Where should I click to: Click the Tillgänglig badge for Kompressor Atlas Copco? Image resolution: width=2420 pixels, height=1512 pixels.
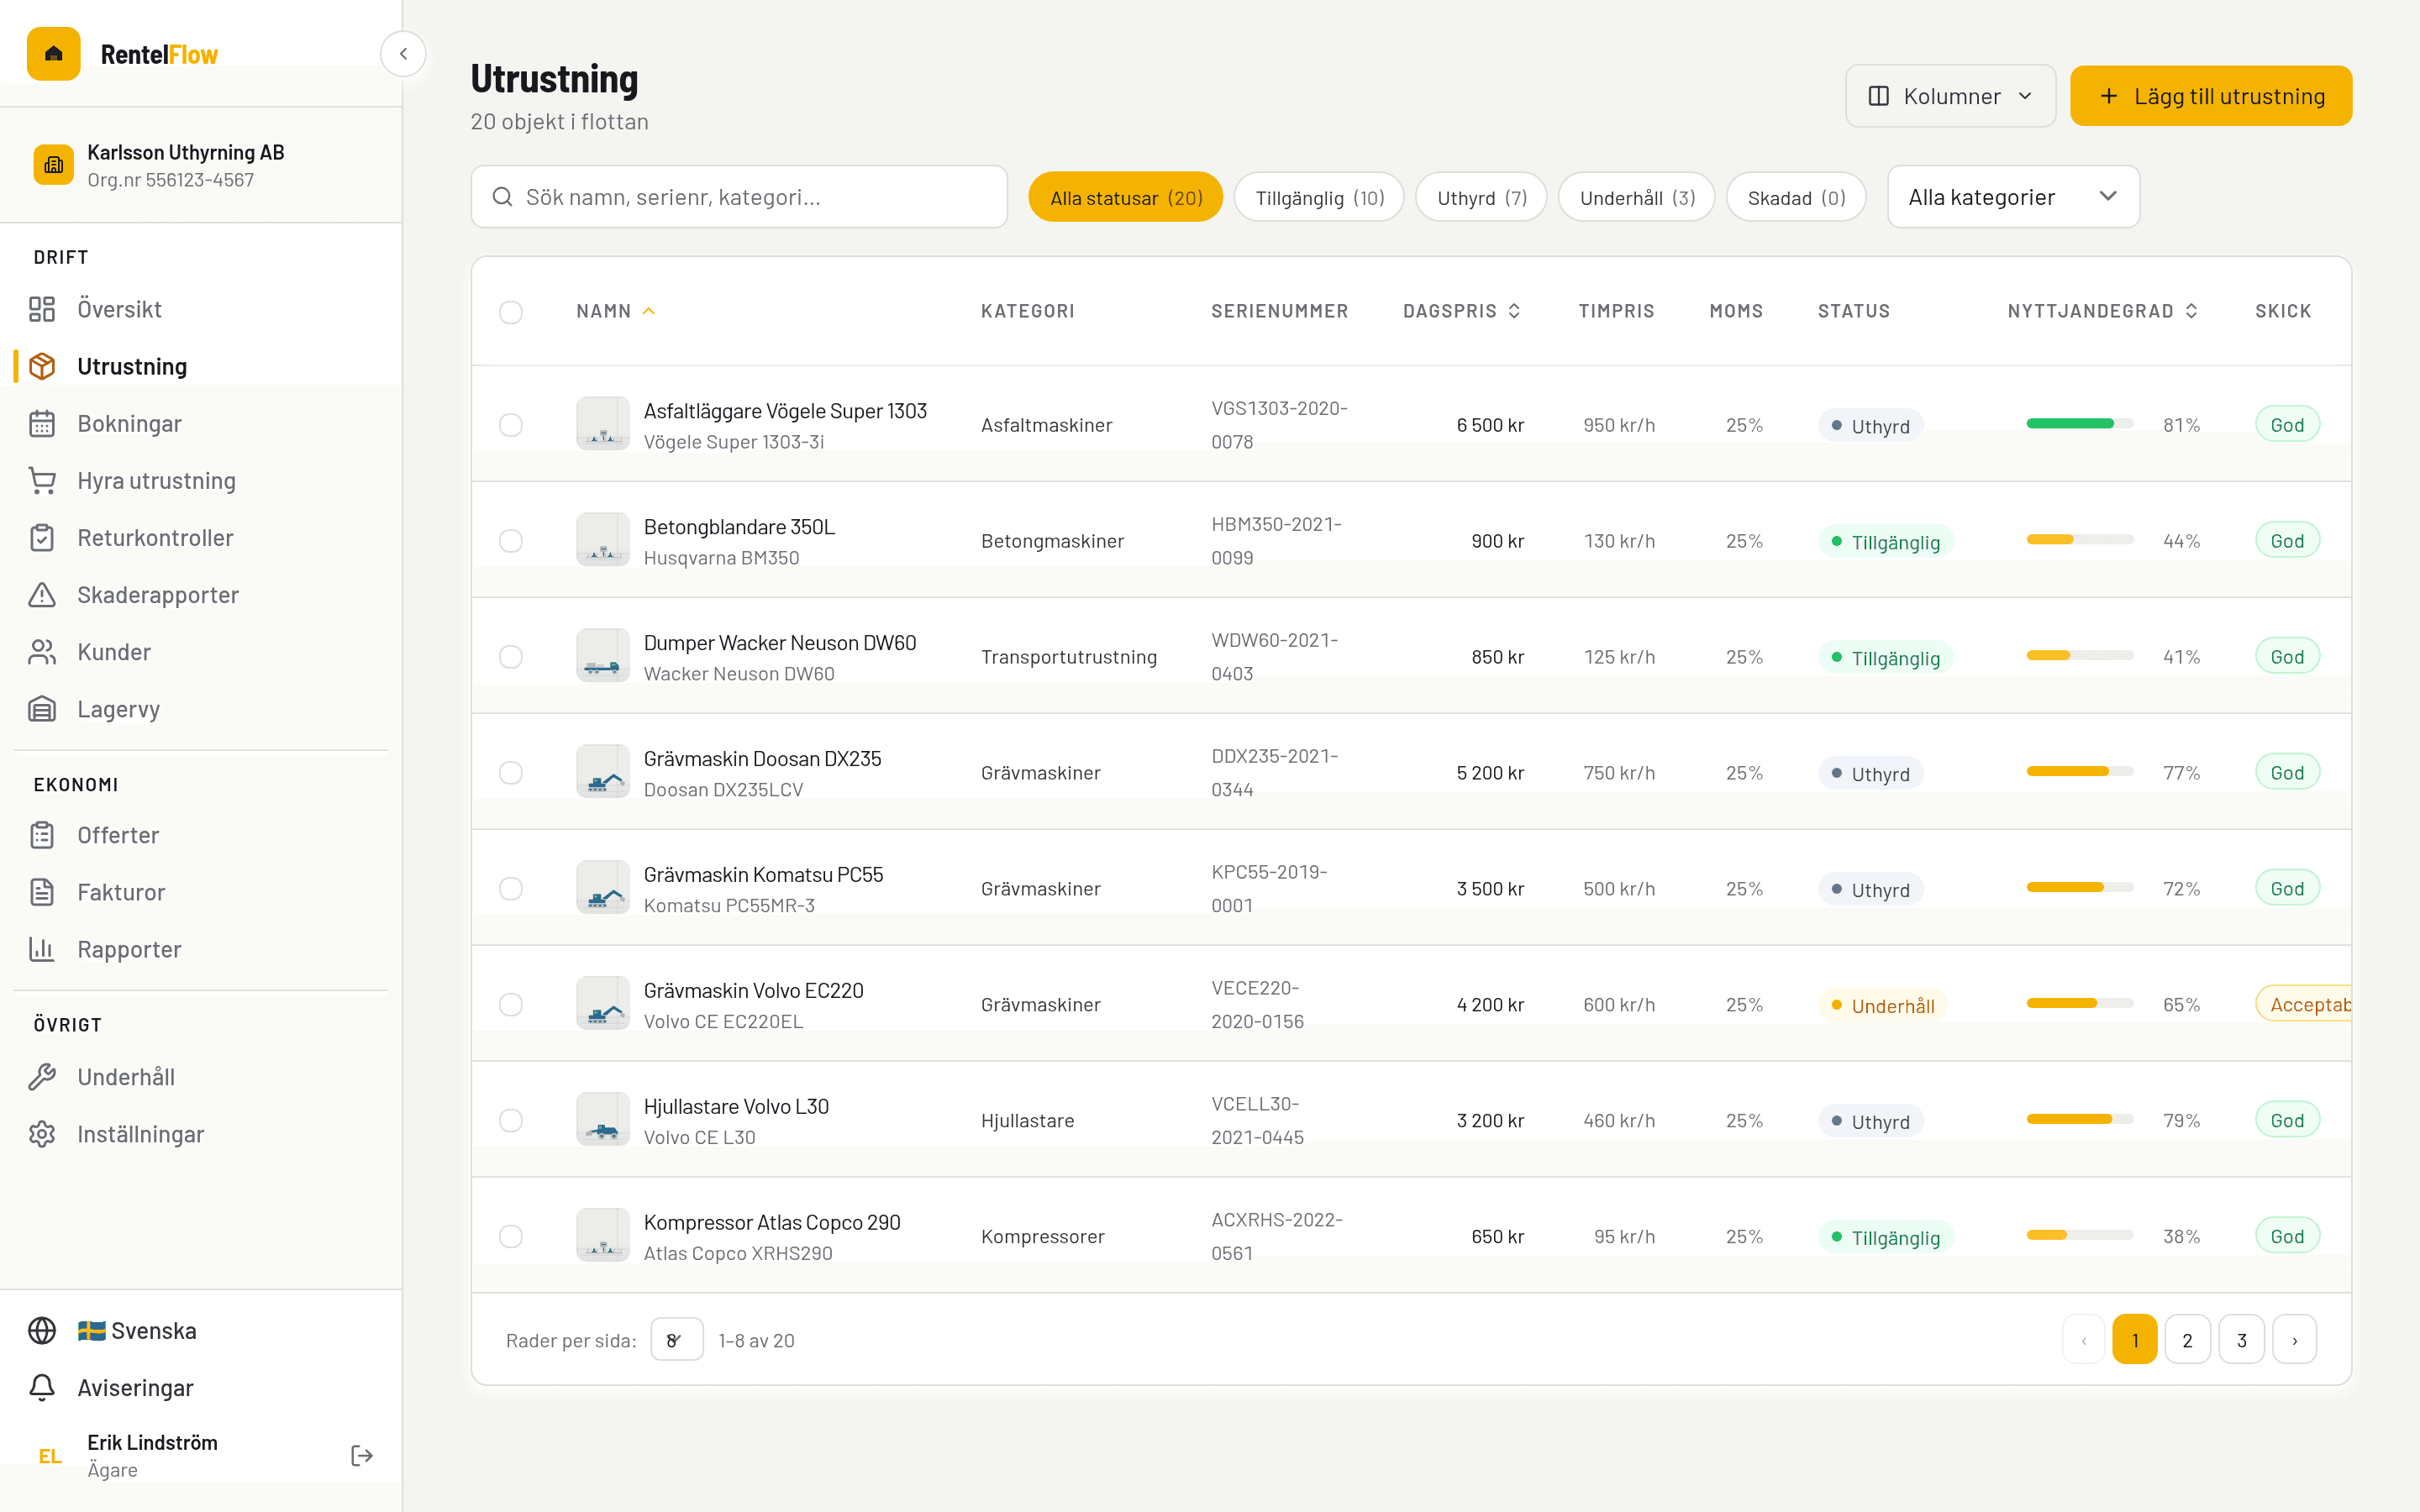pos(1885,1237)
